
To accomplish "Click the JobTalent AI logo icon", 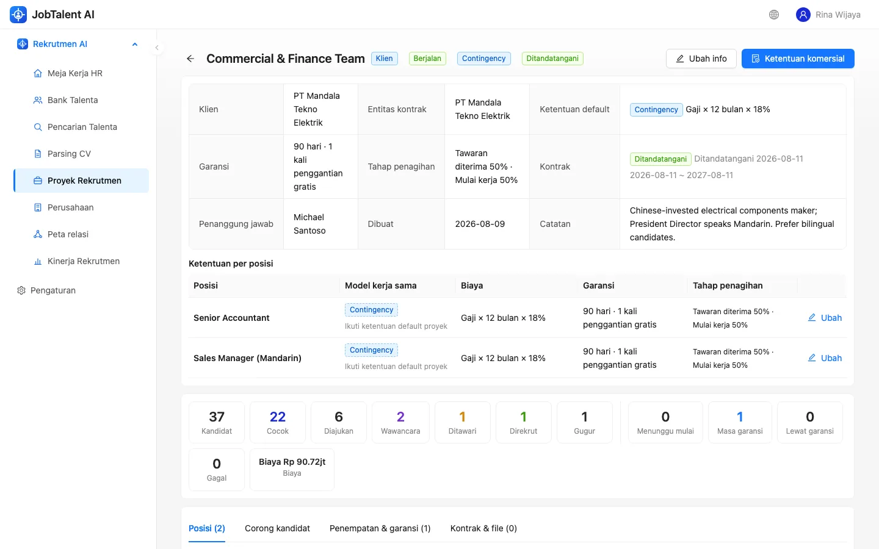I will (x=18, y=15).
